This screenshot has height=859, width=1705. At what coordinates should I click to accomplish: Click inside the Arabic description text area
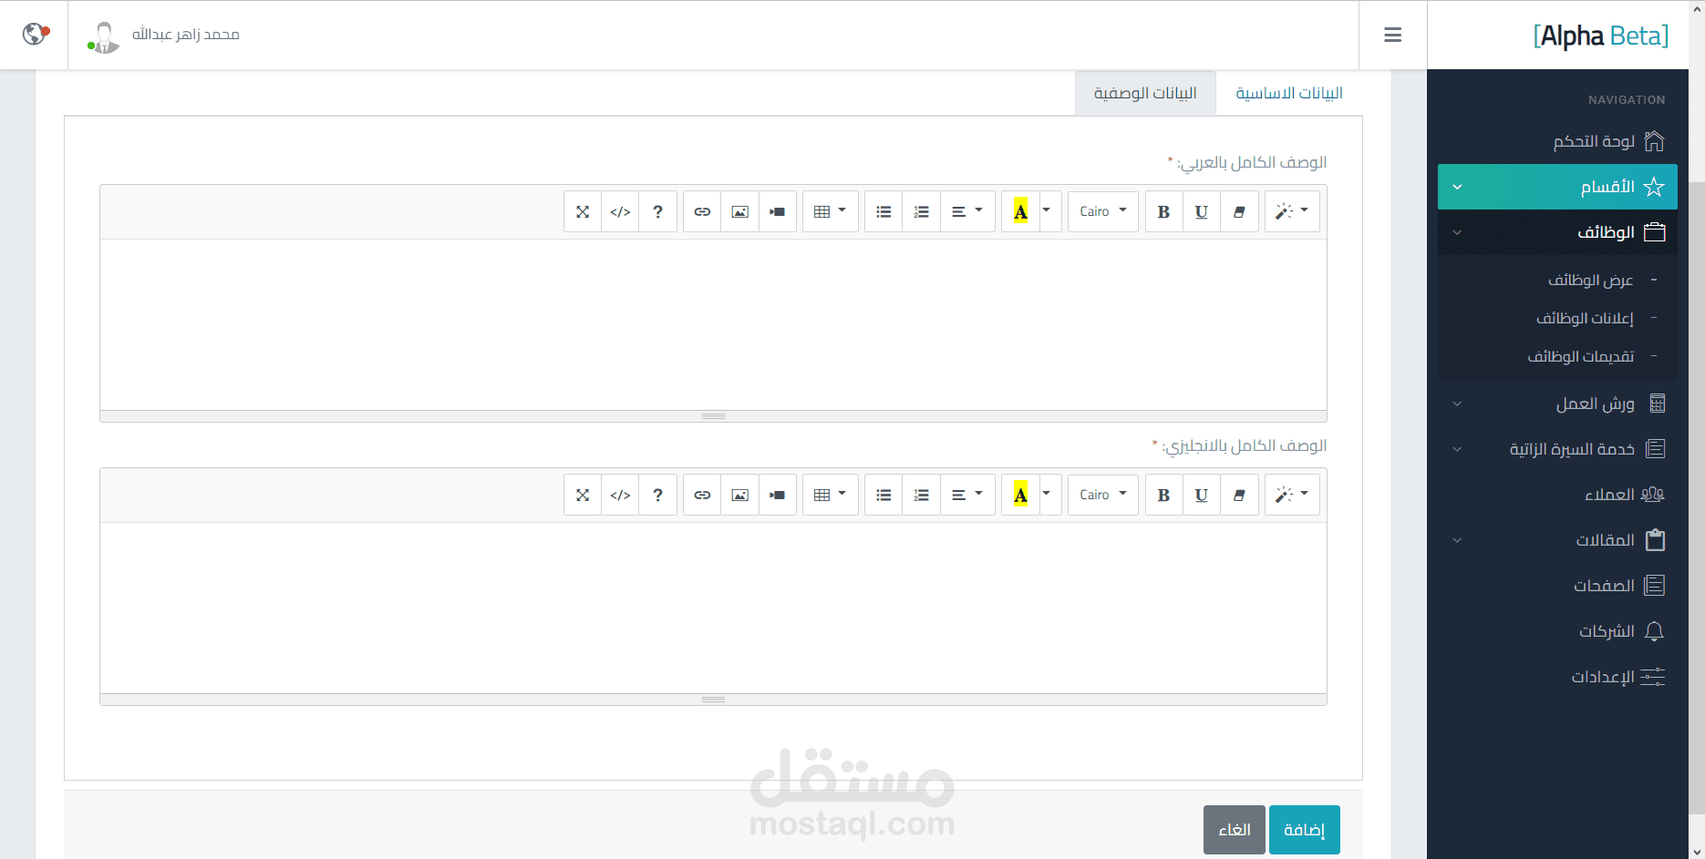click(x=713, y=324)
